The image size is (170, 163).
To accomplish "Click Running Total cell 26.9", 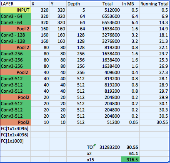I will [x=154, y=66].
